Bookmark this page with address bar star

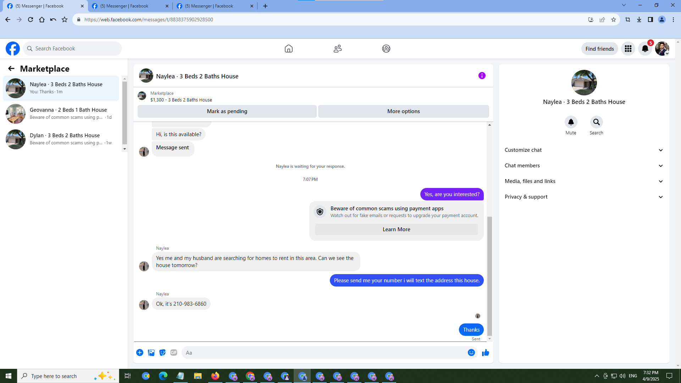pyautogui.click(x=614, y=20)
